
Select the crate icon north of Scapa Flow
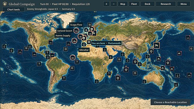90,25
